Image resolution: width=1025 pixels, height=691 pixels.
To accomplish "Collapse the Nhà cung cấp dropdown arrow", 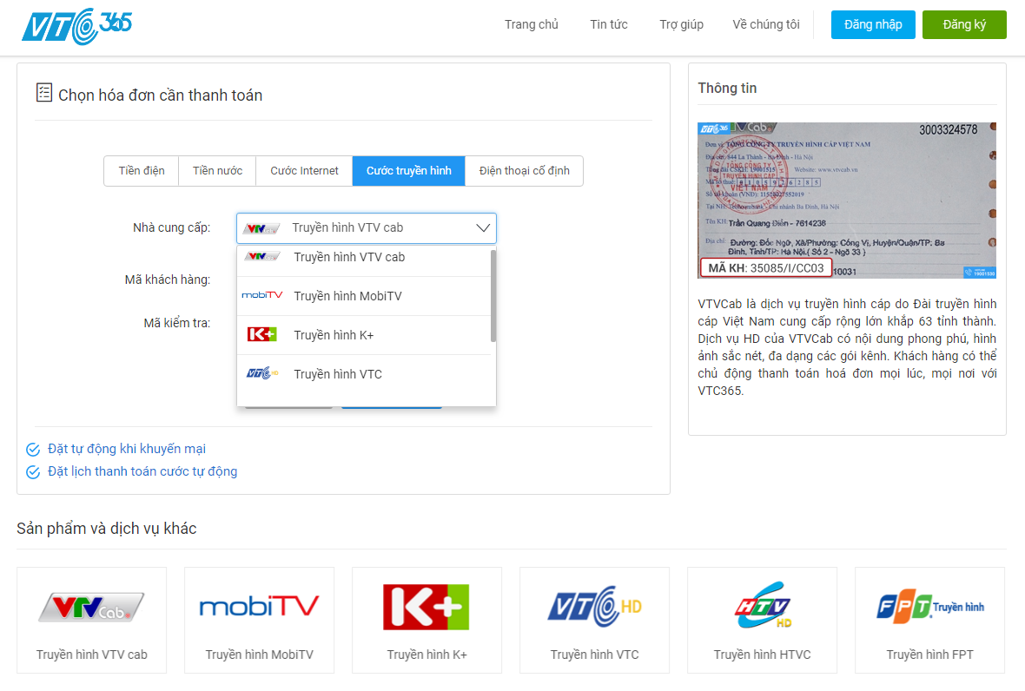I will pos(483,228).
